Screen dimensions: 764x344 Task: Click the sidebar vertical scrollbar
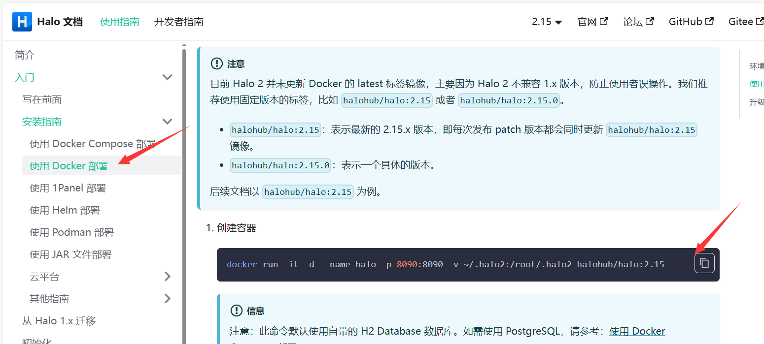click(184, 197)
